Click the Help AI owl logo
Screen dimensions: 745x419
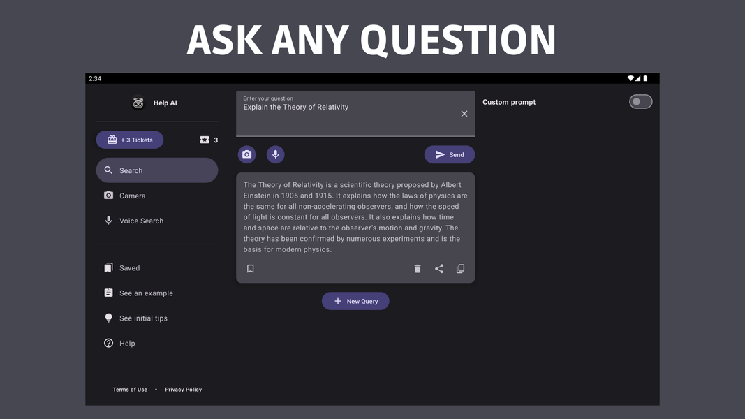pyautogui.click(x=138, y=103)
